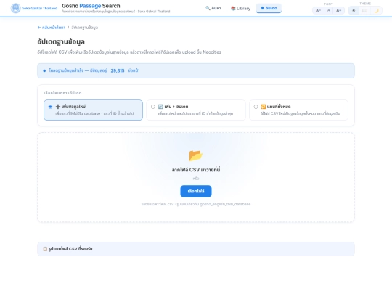
Task: Increase font size with A+ button
Action: coord(338,10)
